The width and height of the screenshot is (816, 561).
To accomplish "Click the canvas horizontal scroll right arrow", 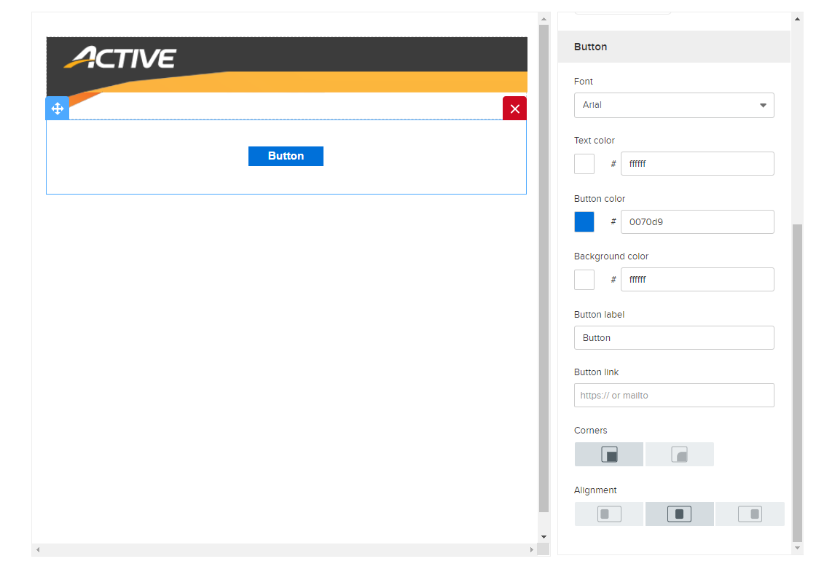I will (x=532, y=550).
